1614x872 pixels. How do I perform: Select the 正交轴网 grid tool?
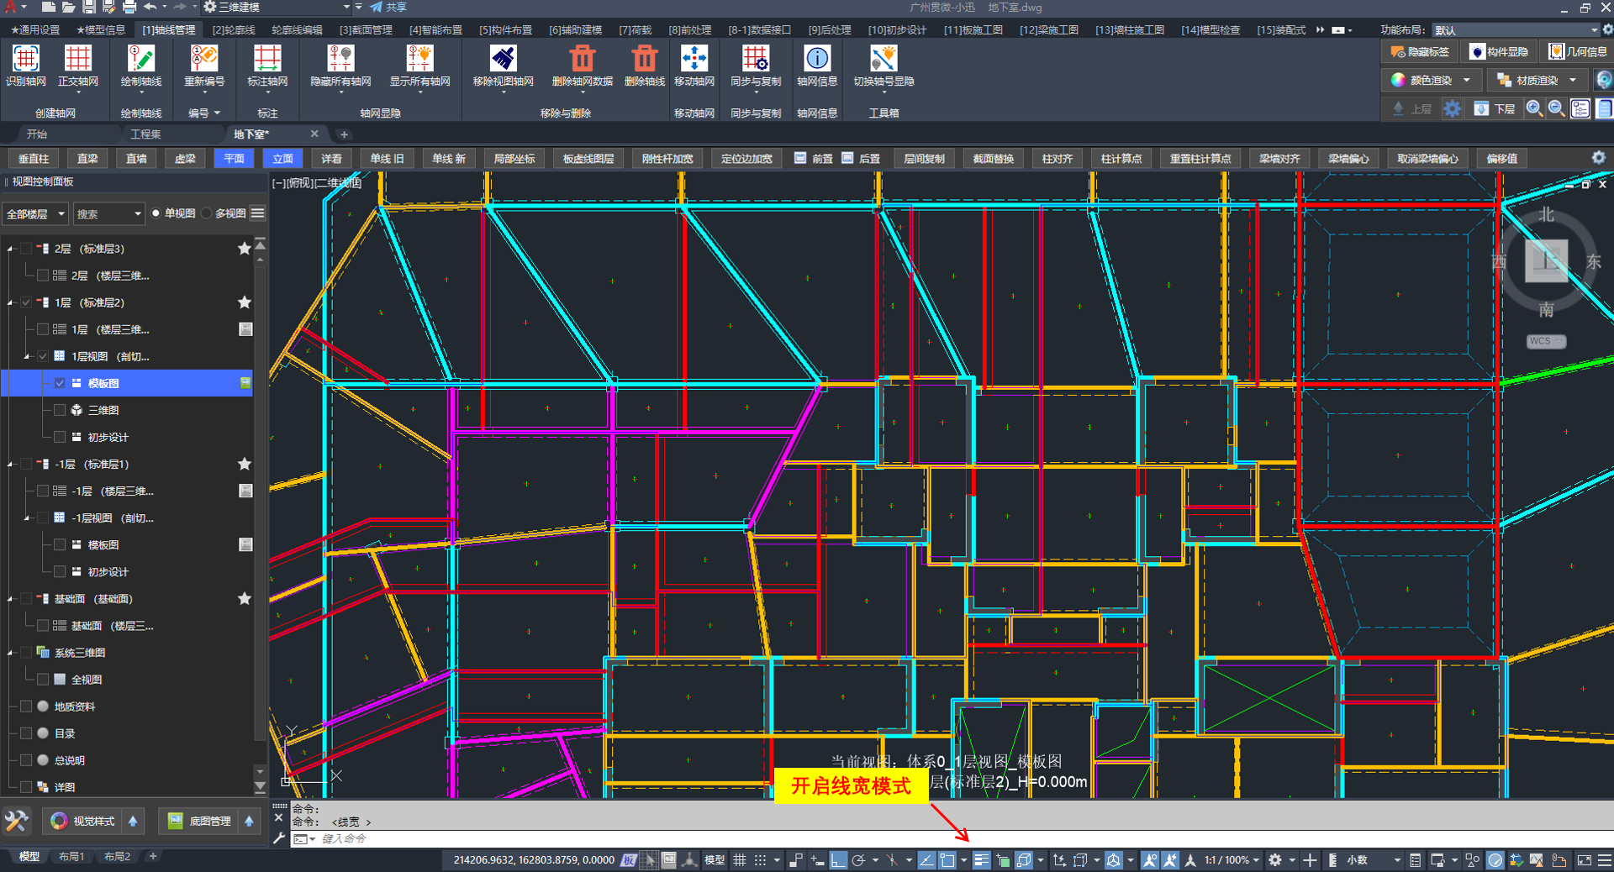[77, 60]
